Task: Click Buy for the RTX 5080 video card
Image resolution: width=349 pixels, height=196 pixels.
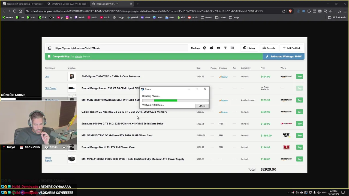Action: pyautogui.click(x=299, y=136)
